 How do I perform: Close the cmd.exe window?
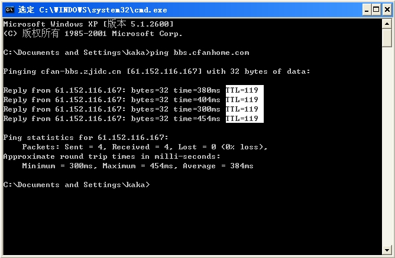(x=385, y=9)
